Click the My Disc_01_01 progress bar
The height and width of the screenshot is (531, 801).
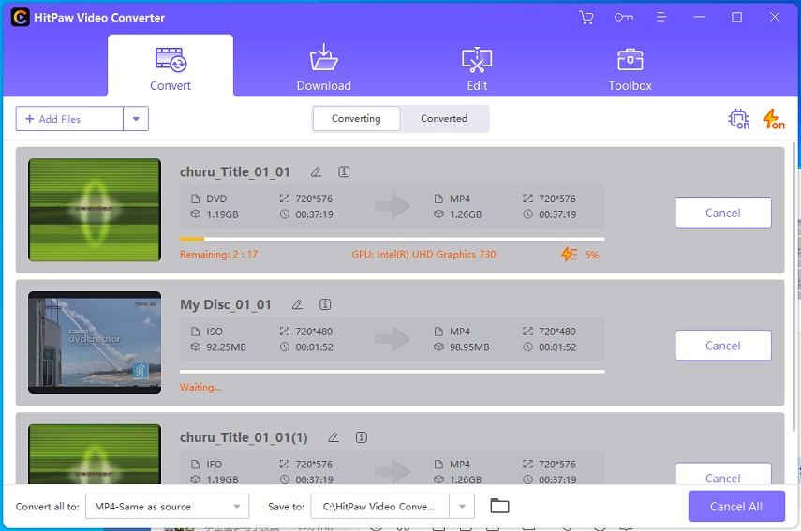click(392, 371)
